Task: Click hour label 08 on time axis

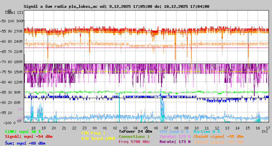Action: (x=176, y=128)
